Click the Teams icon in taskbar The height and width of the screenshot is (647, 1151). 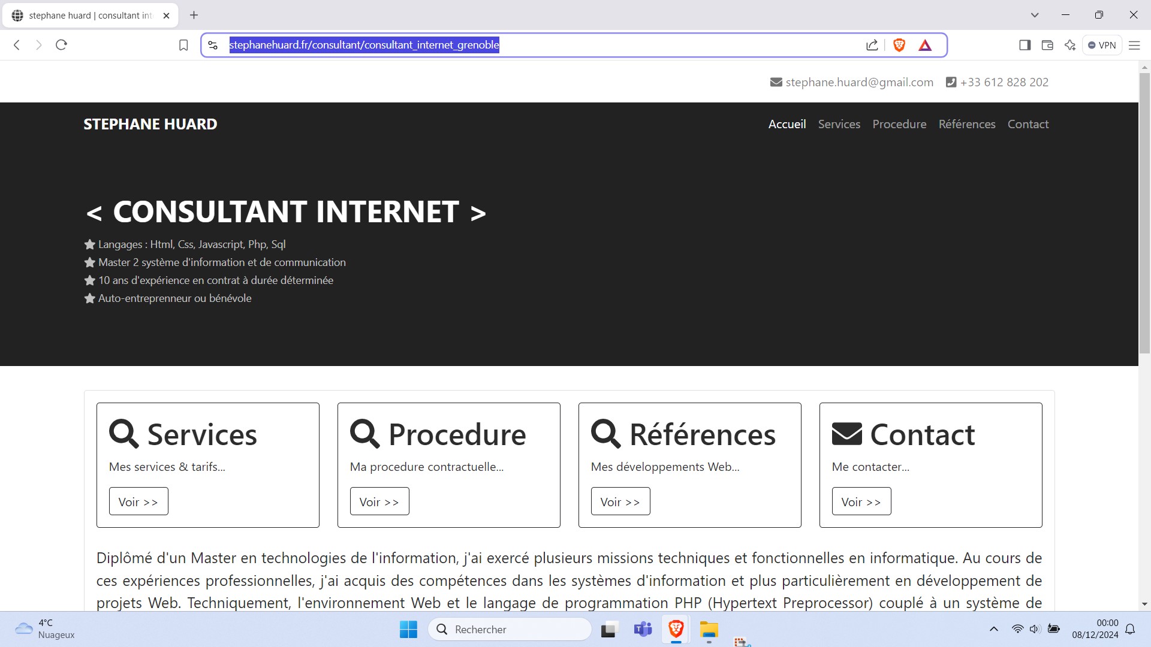pyautogui.click(x=643, y=629)
